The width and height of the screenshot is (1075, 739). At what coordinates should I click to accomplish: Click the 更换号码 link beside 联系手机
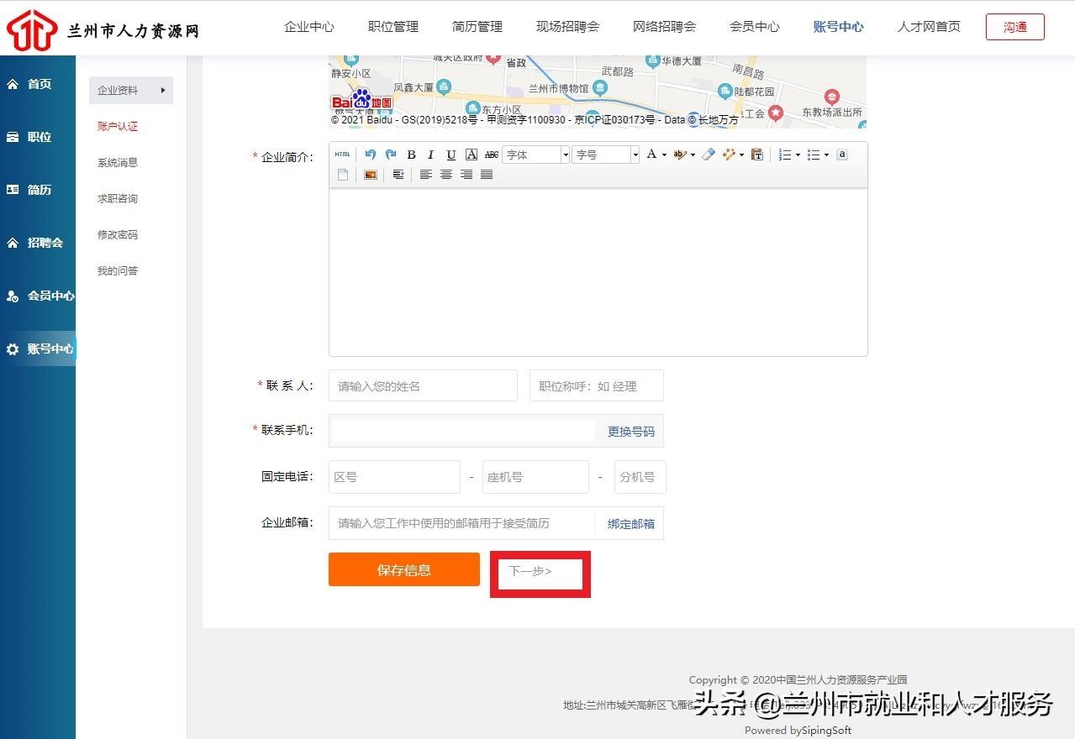(630, 431)
